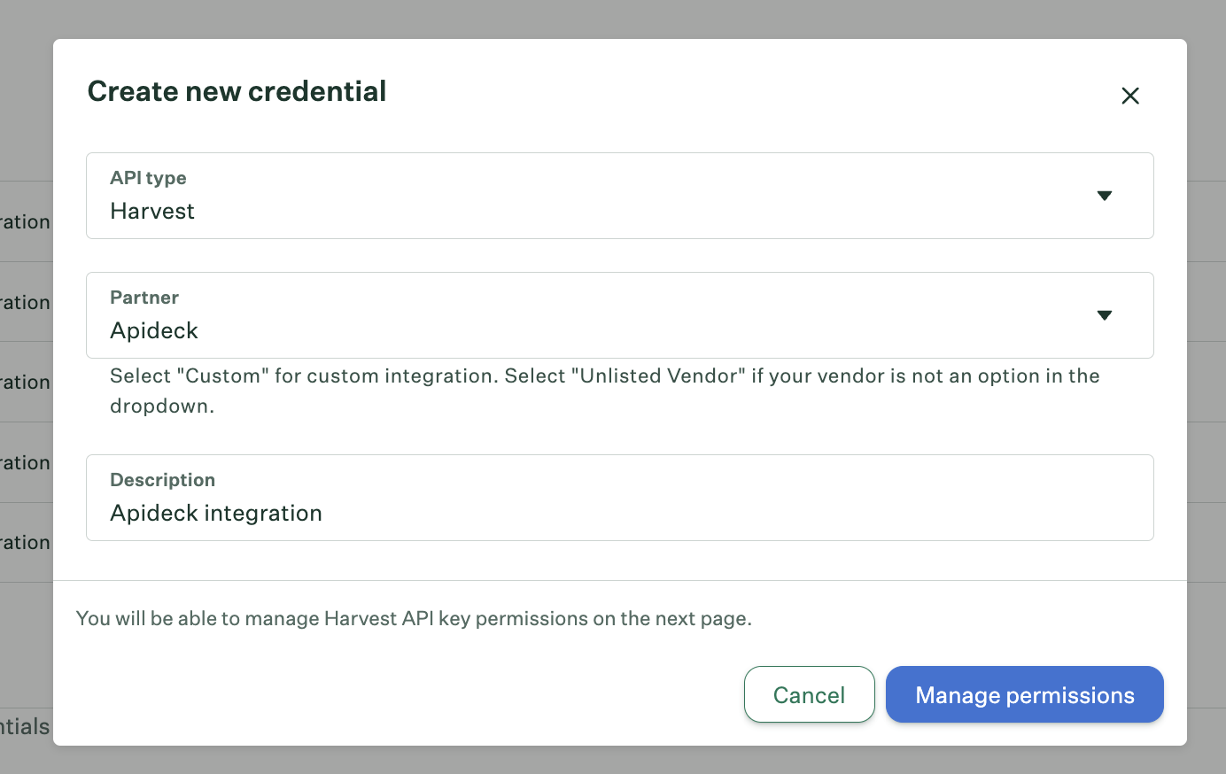
Task: Click the "Create new credential" dialog title
Action: (x=237, y=91)
